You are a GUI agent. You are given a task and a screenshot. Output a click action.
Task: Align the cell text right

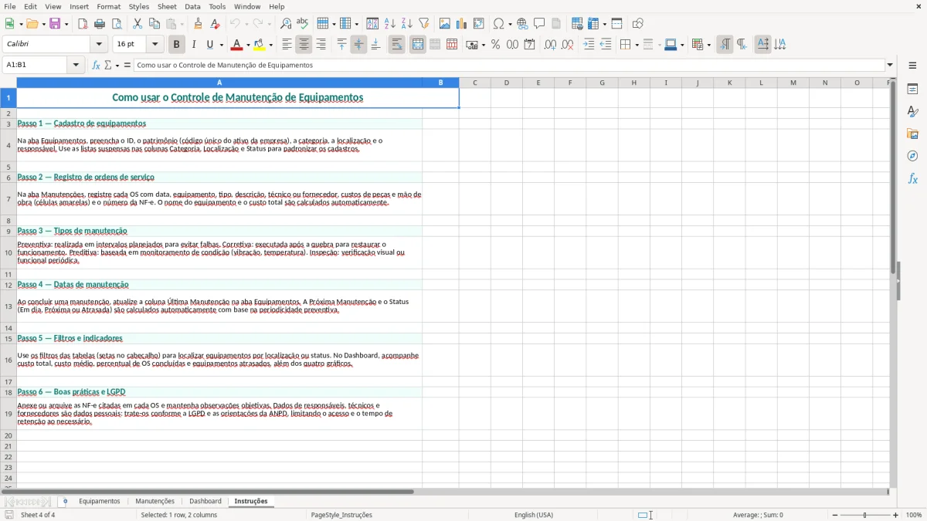coord(321,45)
